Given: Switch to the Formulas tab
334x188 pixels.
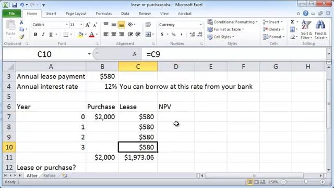Looking at the screenshot, I should coord(104,14).
